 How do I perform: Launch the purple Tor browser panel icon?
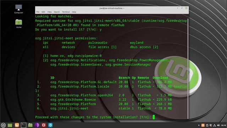coord(37,125)
